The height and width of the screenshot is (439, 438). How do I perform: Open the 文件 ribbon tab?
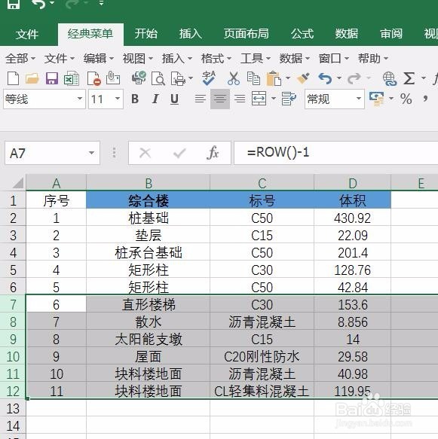click(27, 34)
